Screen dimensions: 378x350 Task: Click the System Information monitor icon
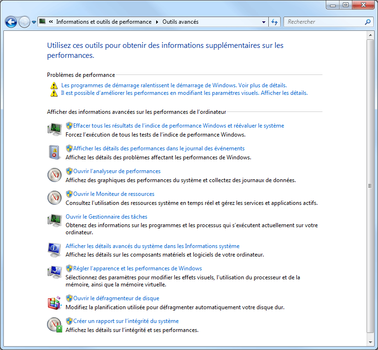coord(54,250)
